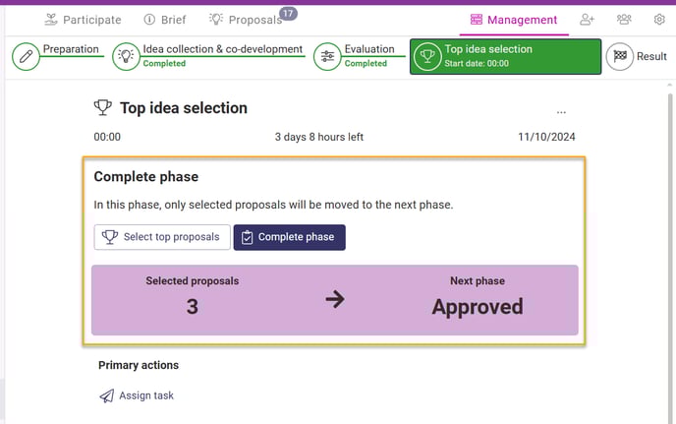Click Select top proposals button

162,237
